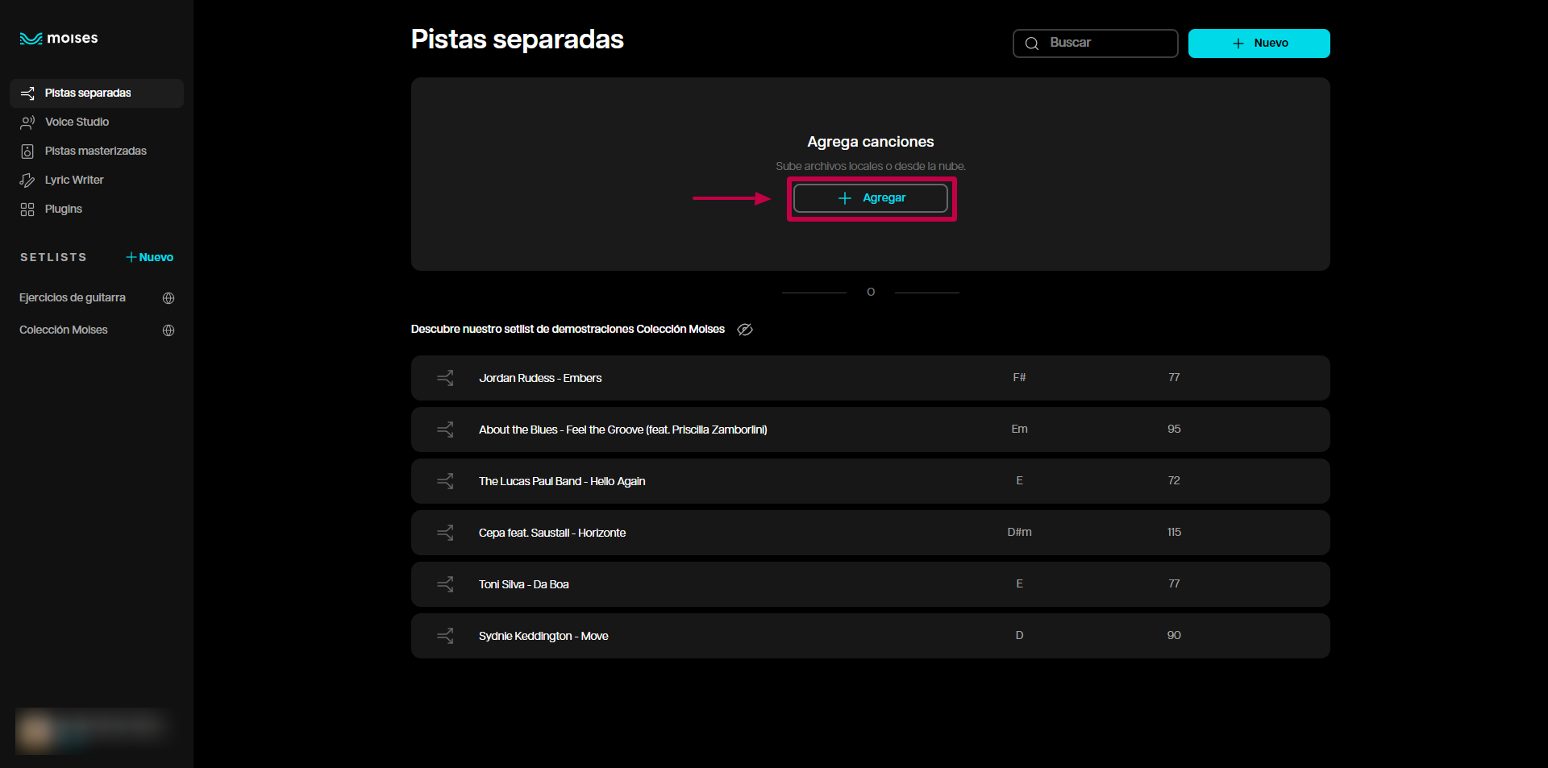Click the split-tracks icon beside Jordan Rudess - Embers

click(x=445, y=378)
